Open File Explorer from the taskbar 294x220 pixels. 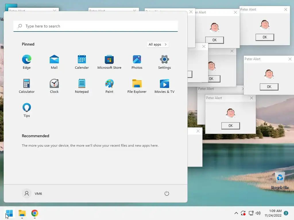[22, 213]
